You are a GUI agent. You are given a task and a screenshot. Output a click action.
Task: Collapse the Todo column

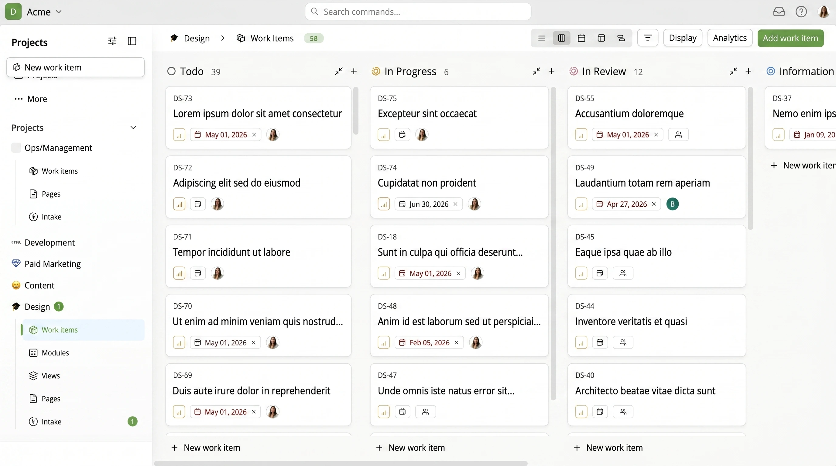point(338,71)
